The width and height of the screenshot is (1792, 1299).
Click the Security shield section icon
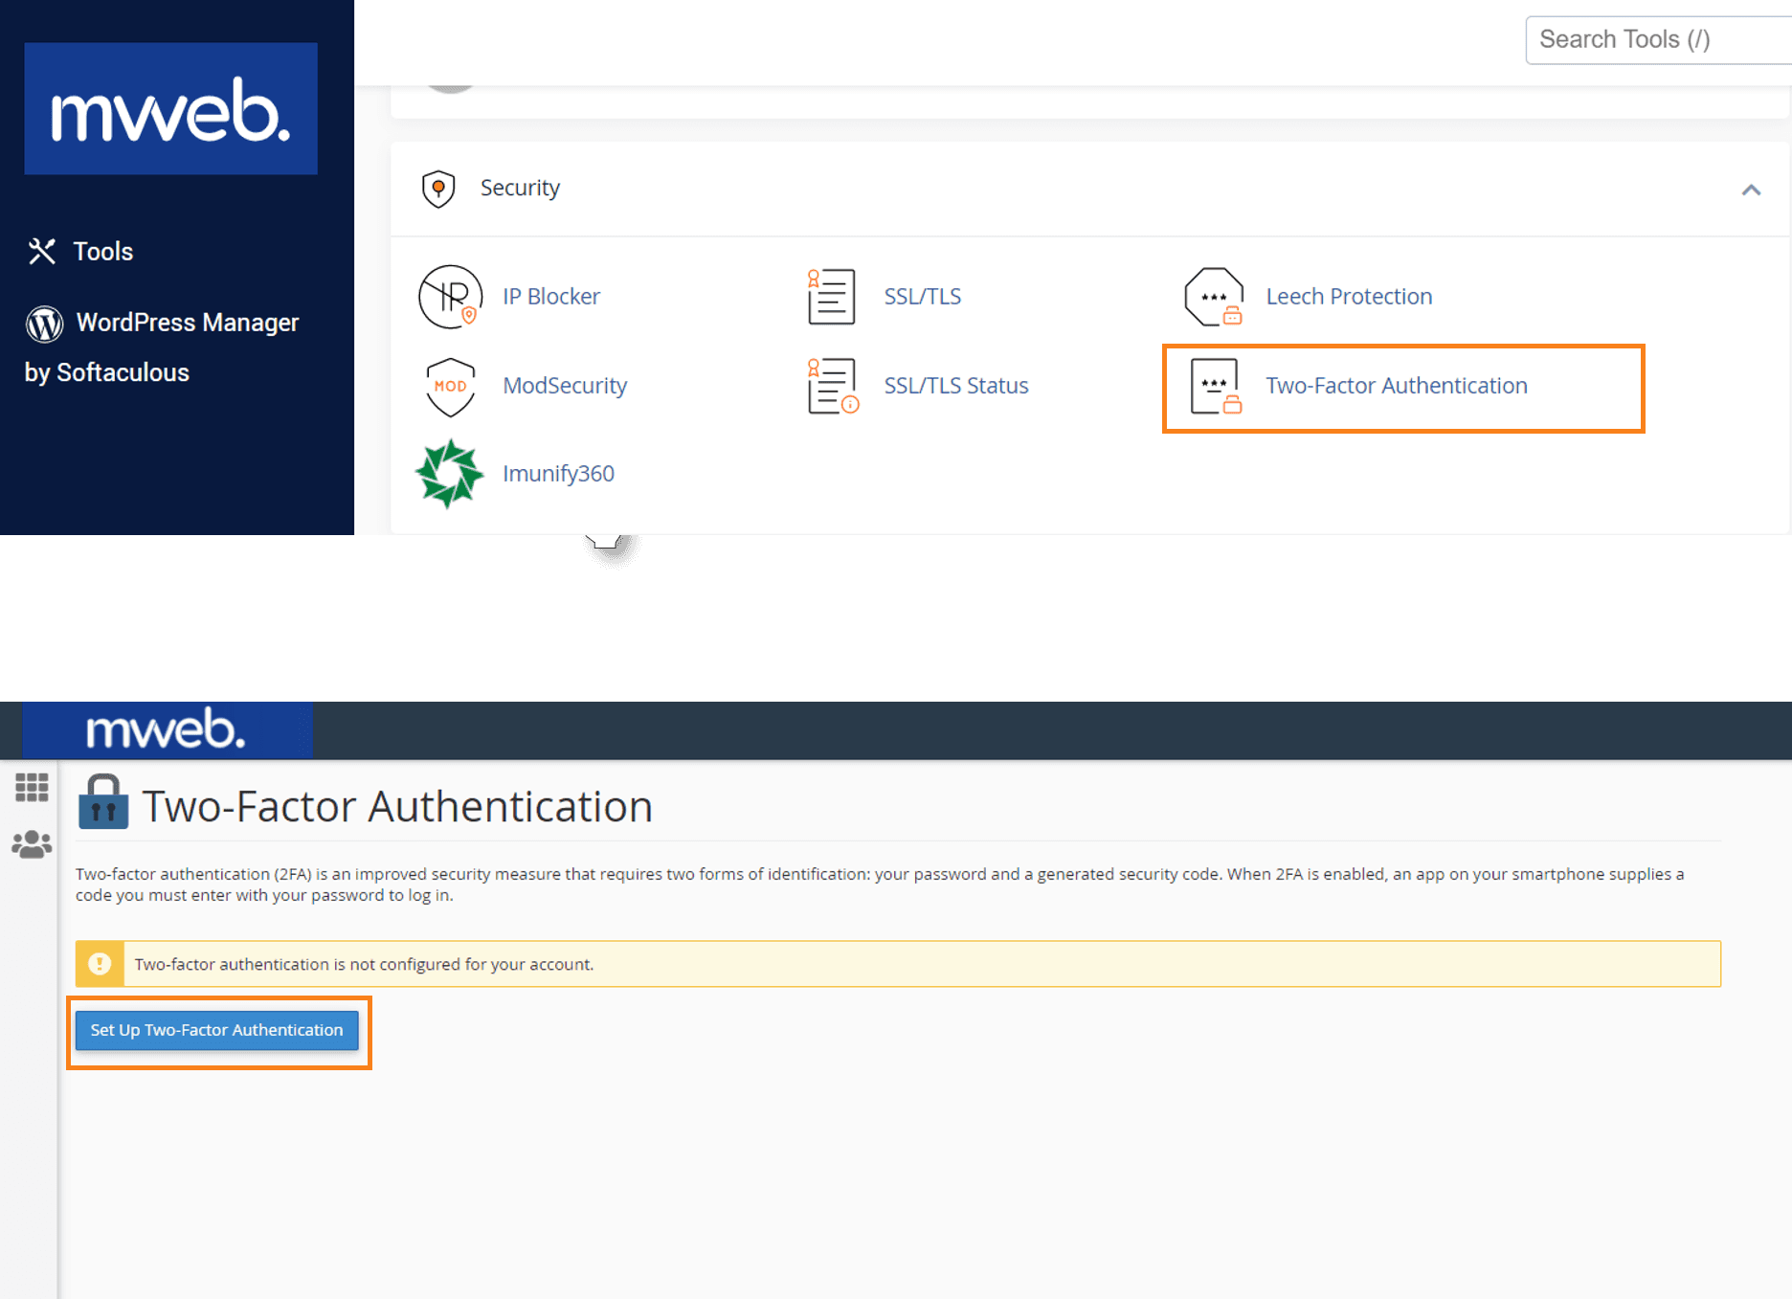coord(438,188)
